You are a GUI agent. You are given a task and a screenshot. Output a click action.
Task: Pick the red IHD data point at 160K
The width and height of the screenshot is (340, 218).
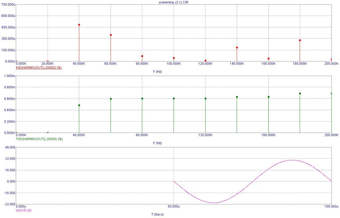pos(268,59)
